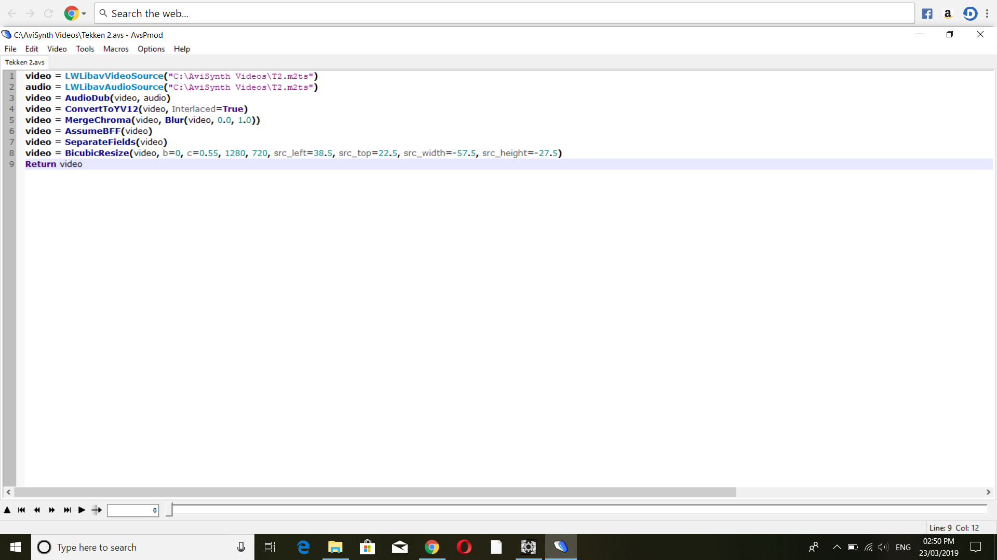Screen dimensions: 997x560
Task: Select the Tekken 2.avs script tab
Action: [x=24, y=62]
